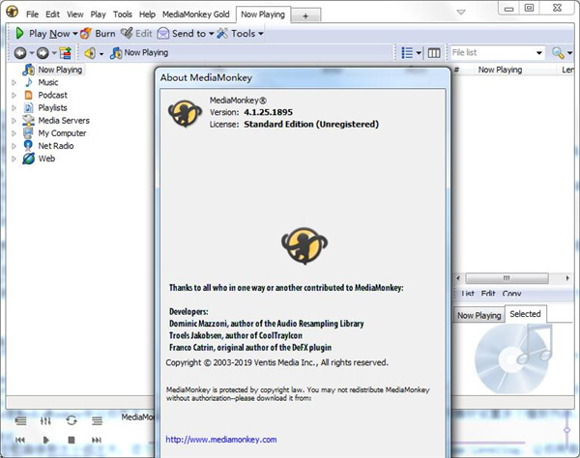The width and height of the screenshot is (580, 458).
Task: Select Playlists in the tree
Action: 52,108
